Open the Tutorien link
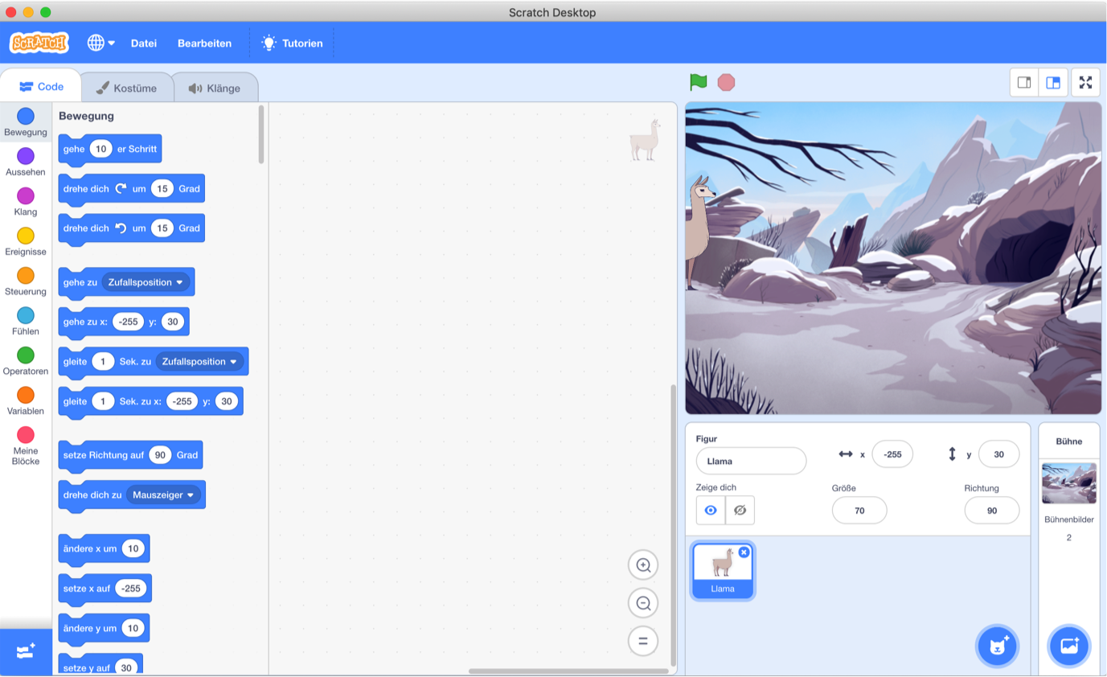 (293, 43)
